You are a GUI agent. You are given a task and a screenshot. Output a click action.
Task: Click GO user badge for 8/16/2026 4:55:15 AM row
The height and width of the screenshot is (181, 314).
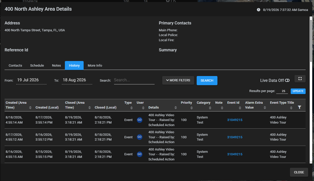coord(140,154)
